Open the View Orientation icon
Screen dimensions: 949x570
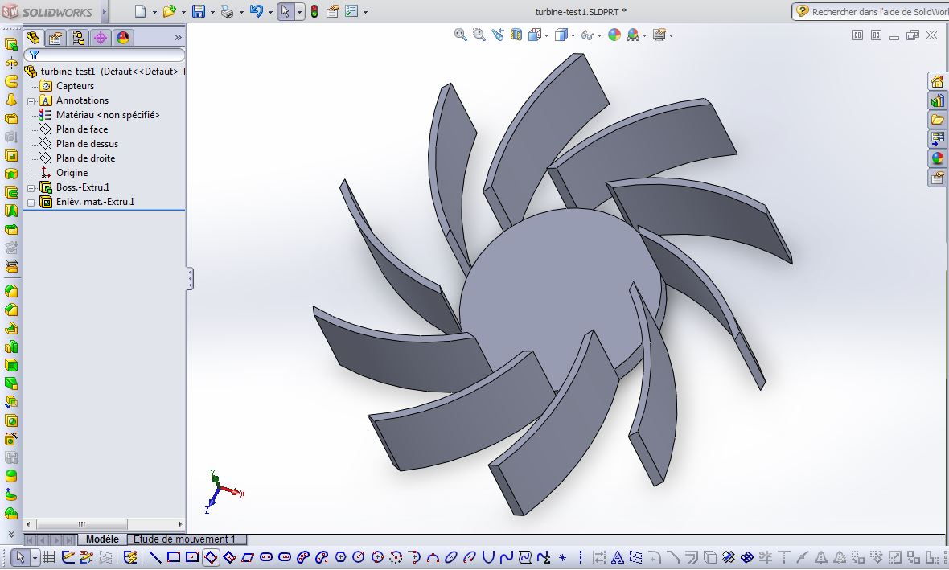pos(535,35)
